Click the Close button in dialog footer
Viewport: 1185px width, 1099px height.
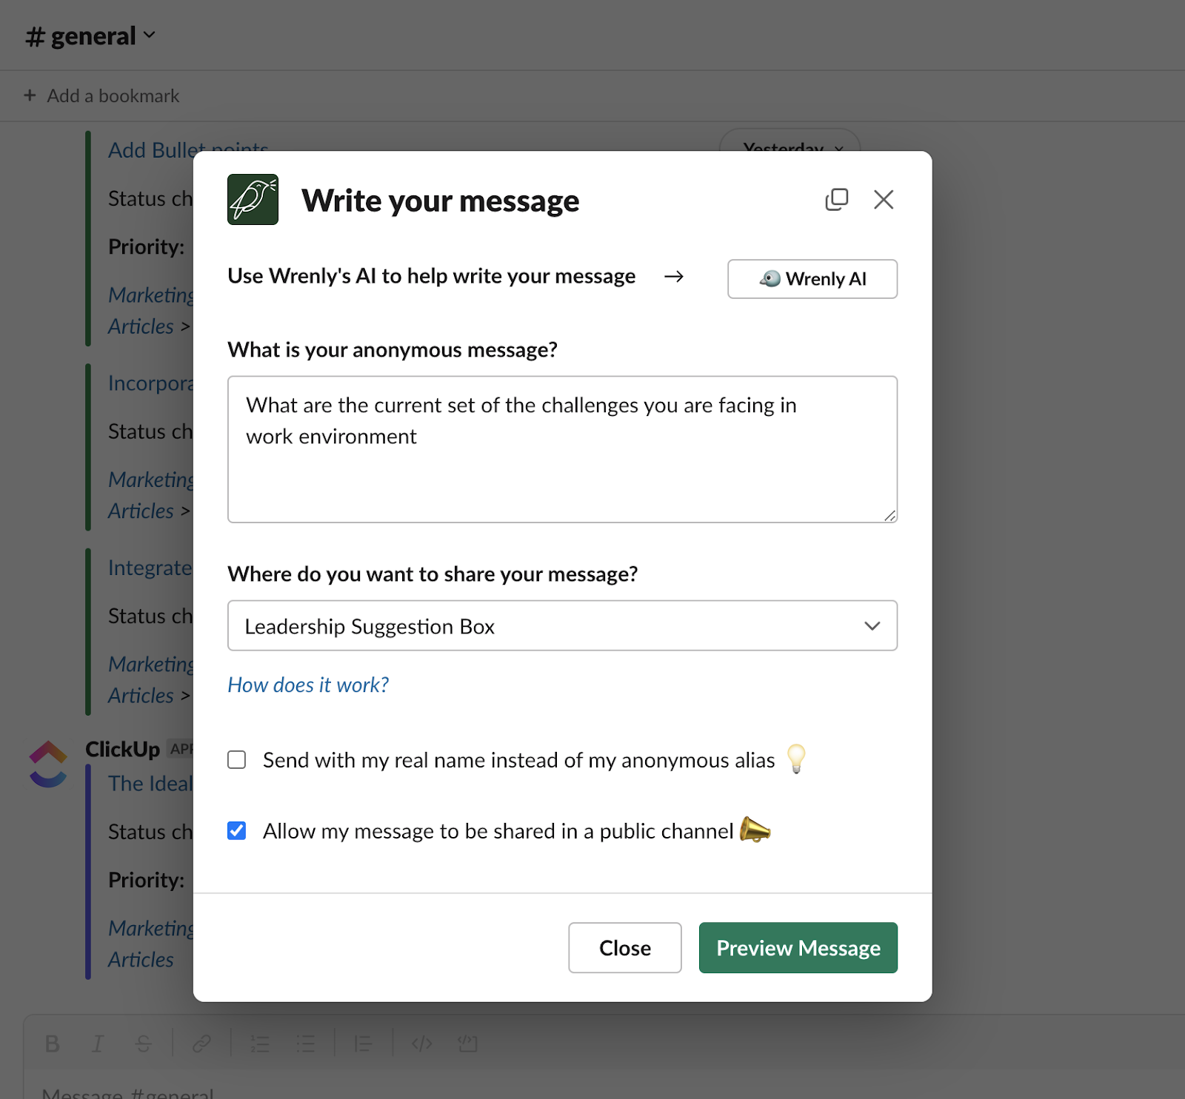point(625,948)
